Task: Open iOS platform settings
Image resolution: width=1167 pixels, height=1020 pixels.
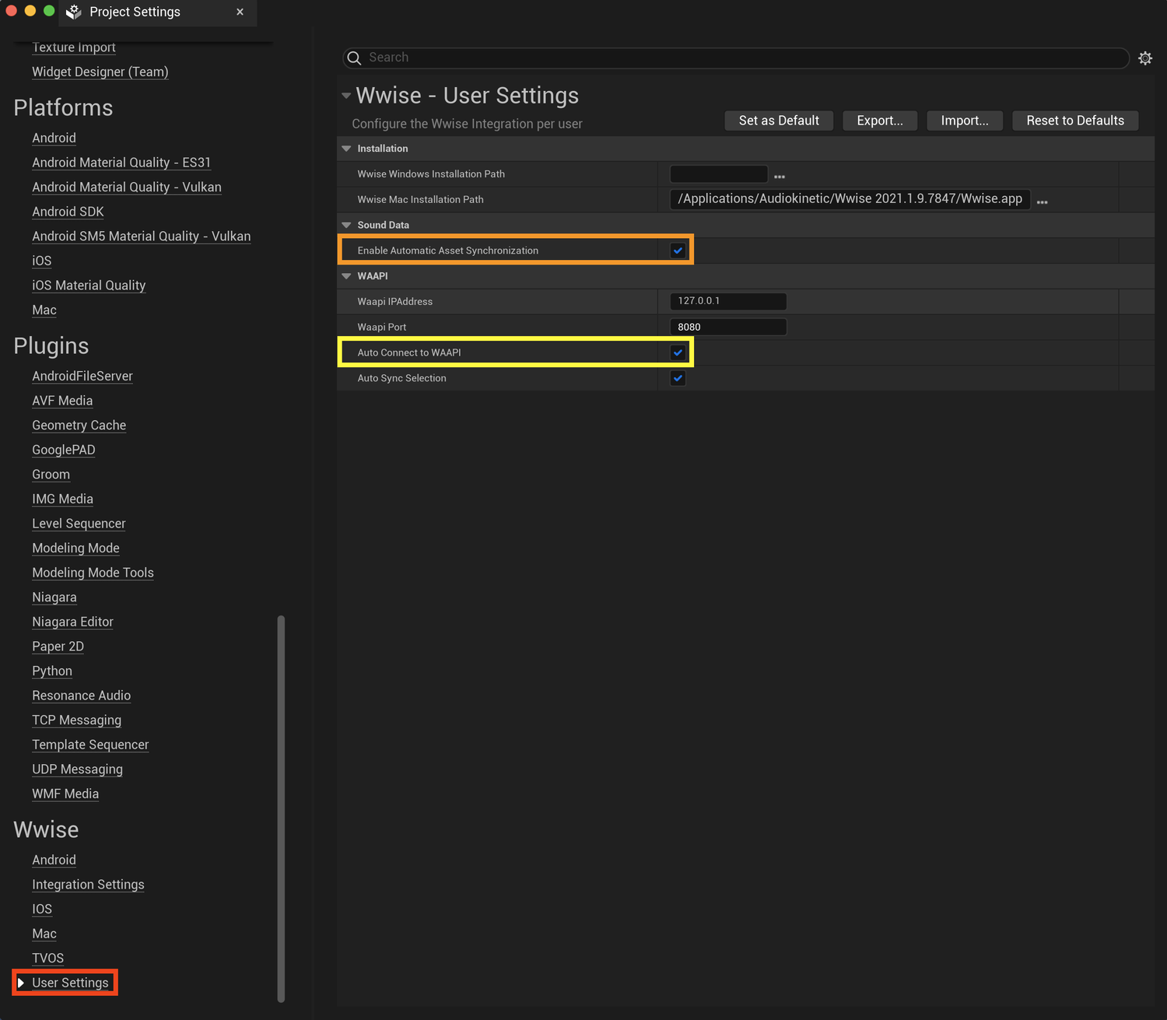Action: 42,261
